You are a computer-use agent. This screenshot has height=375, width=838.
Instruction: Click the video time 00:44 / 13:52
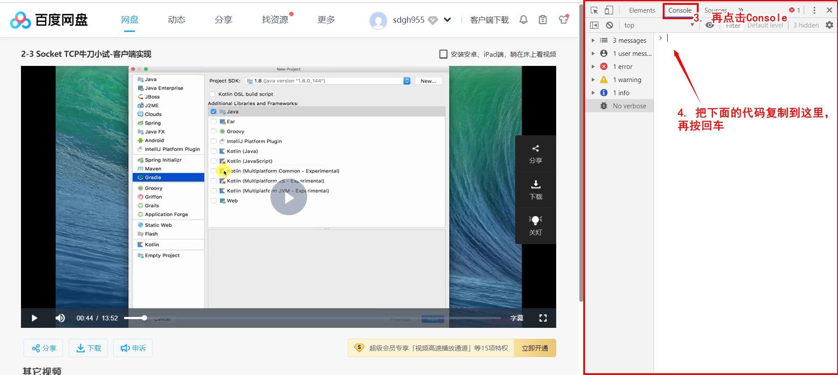[x=97, y=318]
